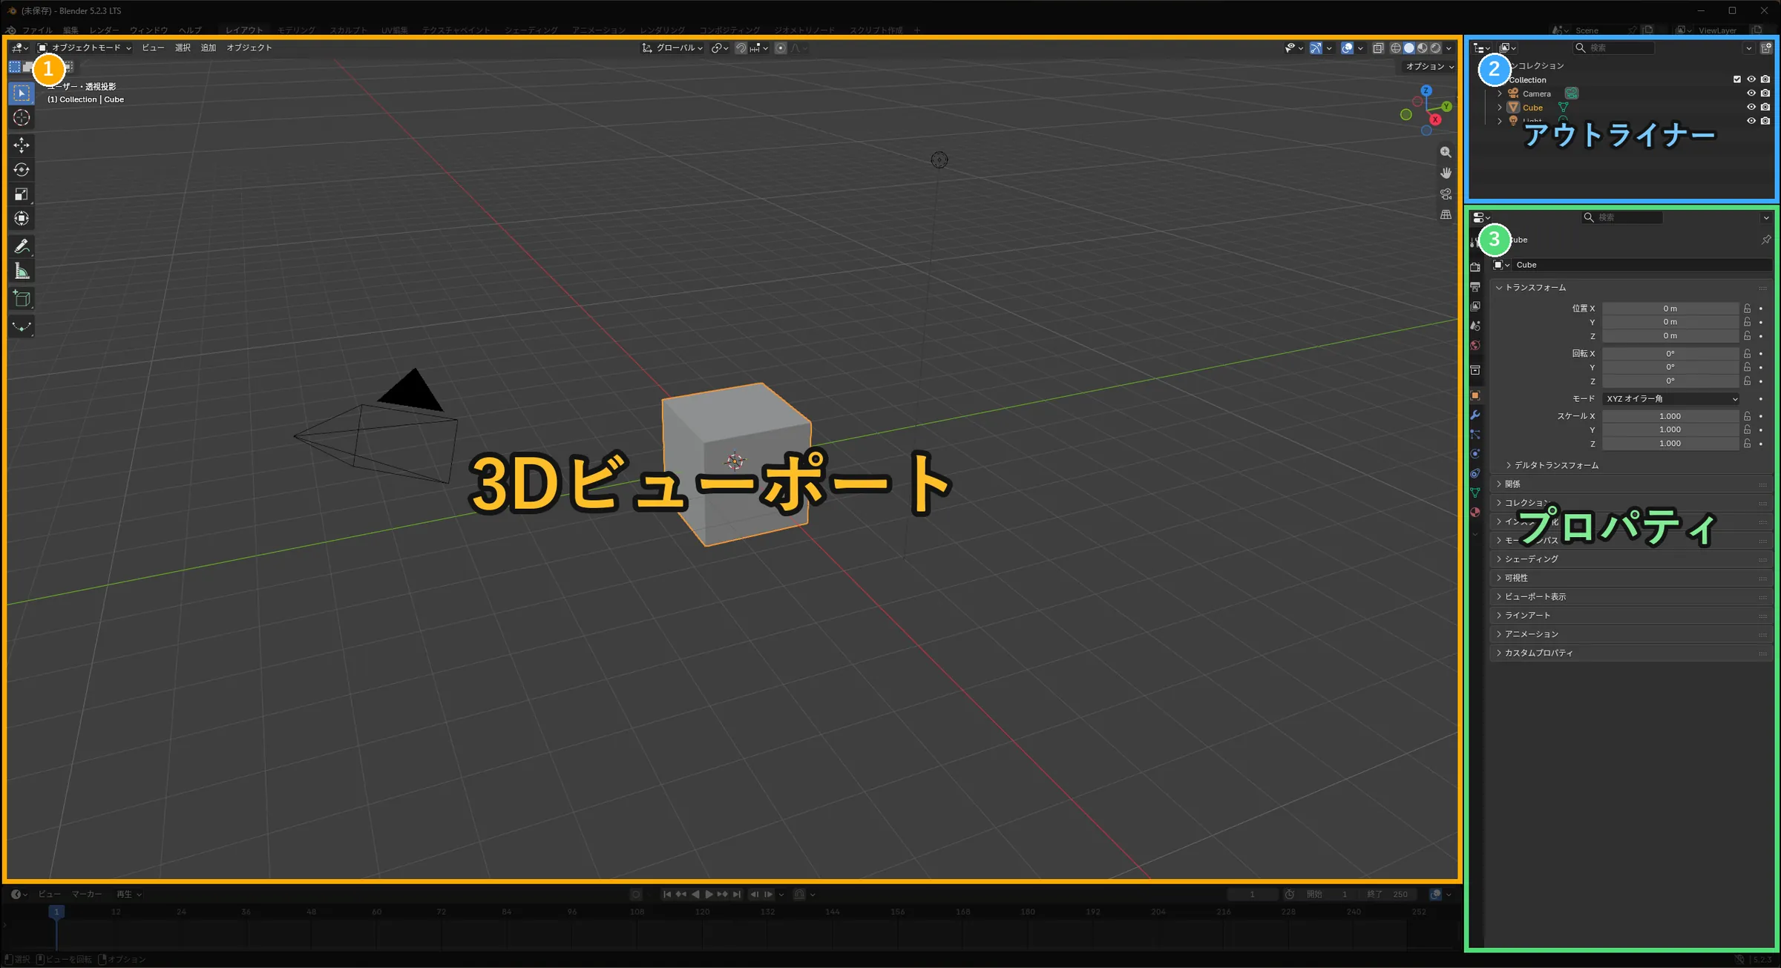Viewport: 1781px width, 968px height.
Task: Toggle lock on Location X field
Action: (x=1748, y=309)
